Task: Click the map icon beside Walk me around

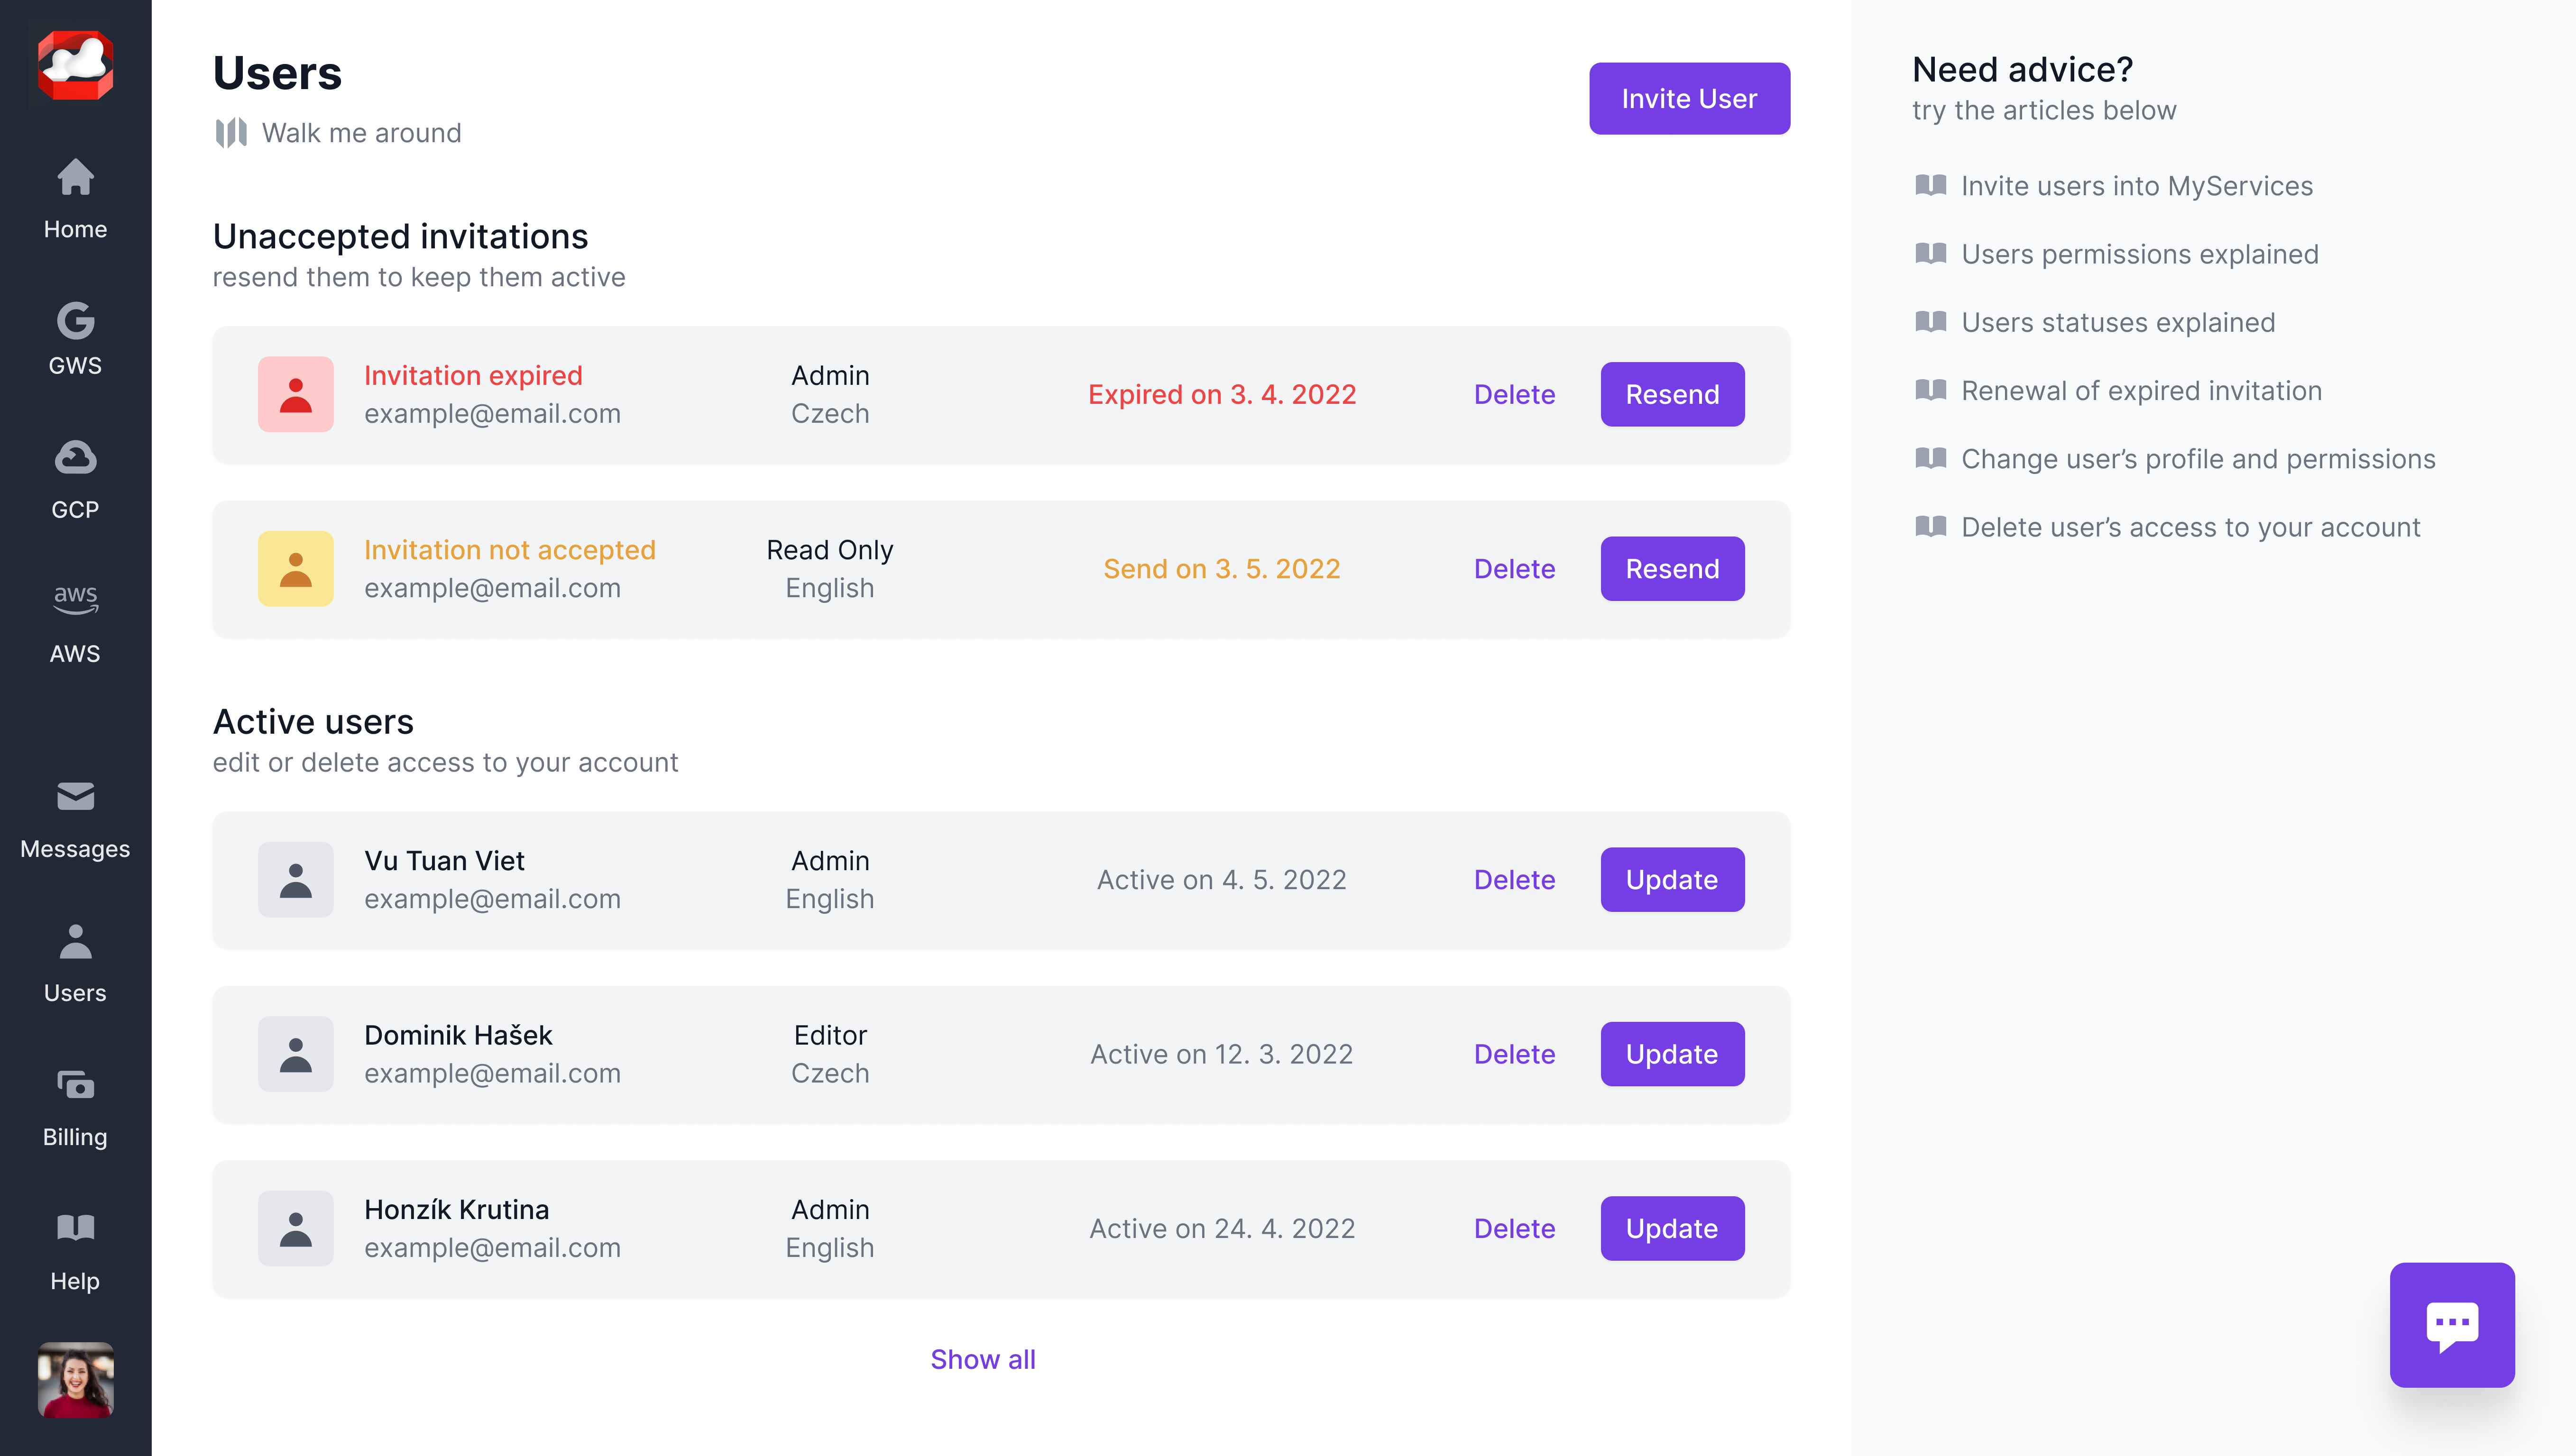Action: click(x=231, y=133)
